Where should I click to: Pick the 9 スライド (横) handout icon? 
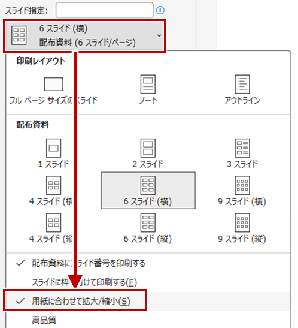(242, 185)
